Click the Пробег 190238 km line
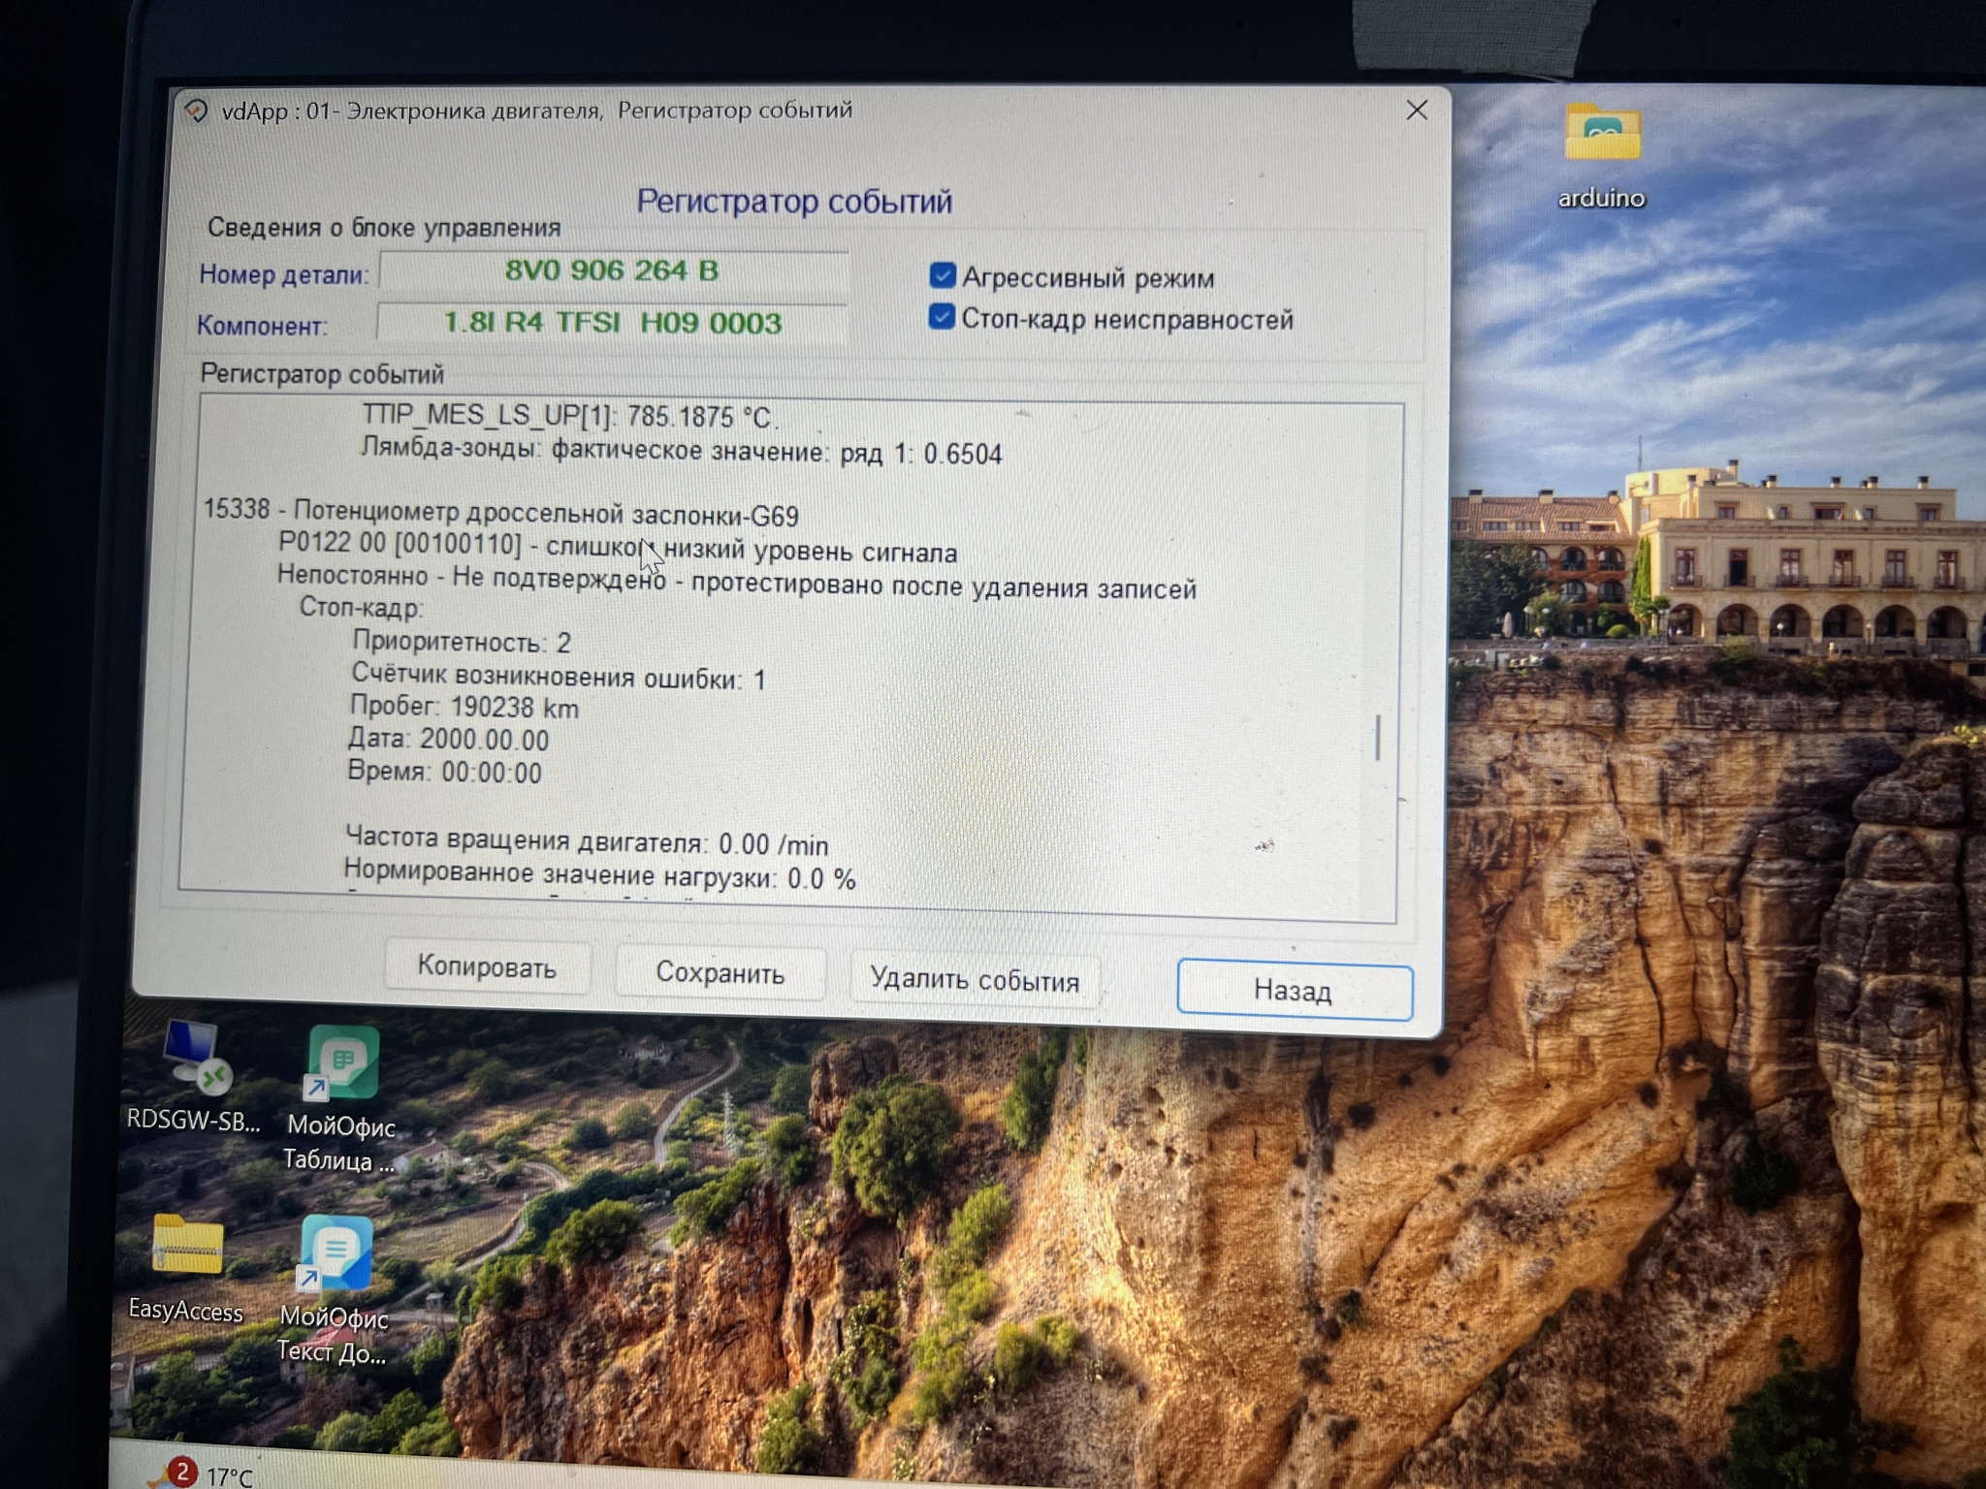This screenshot has height=1489, width=1986. pyautogui.click(x=464, y=707)
